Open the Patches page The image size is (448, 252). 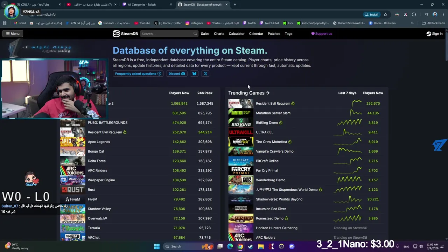[x=274, y=34]
